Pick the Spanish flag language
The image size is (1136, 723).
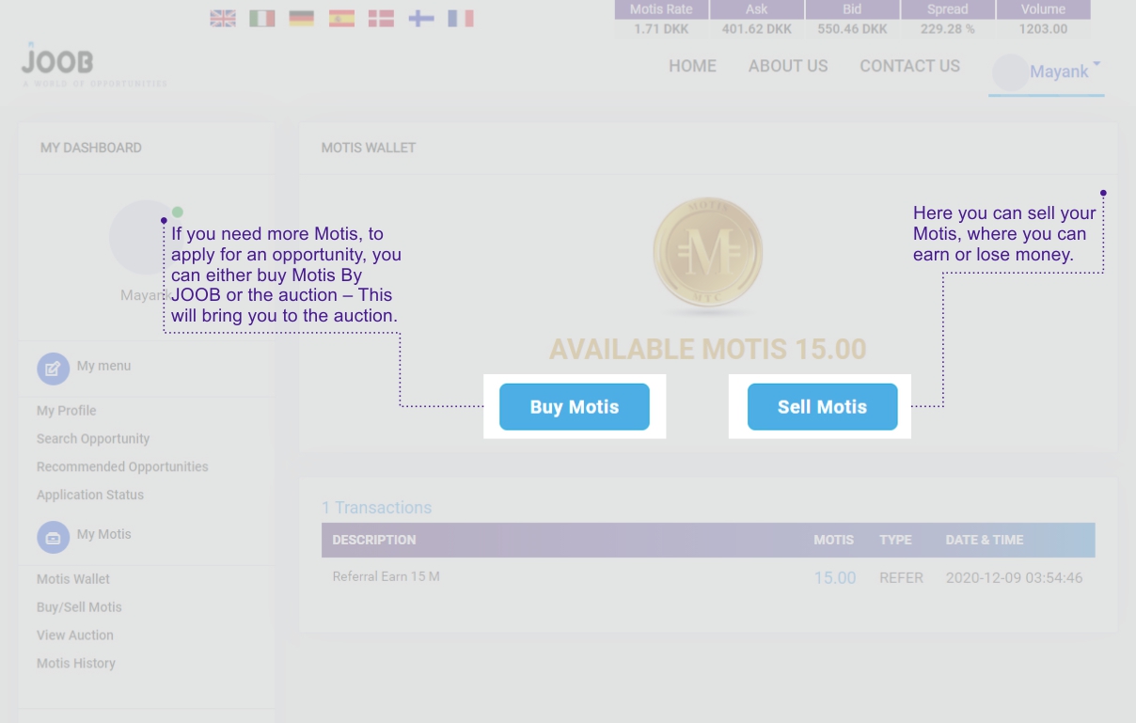(x=341, y=18)
